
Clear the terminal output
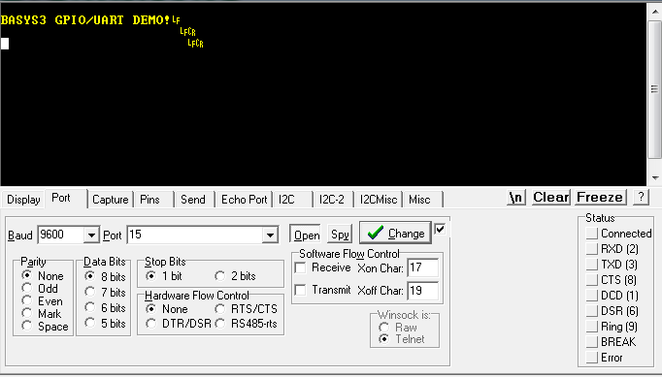(x=551, y=198)
